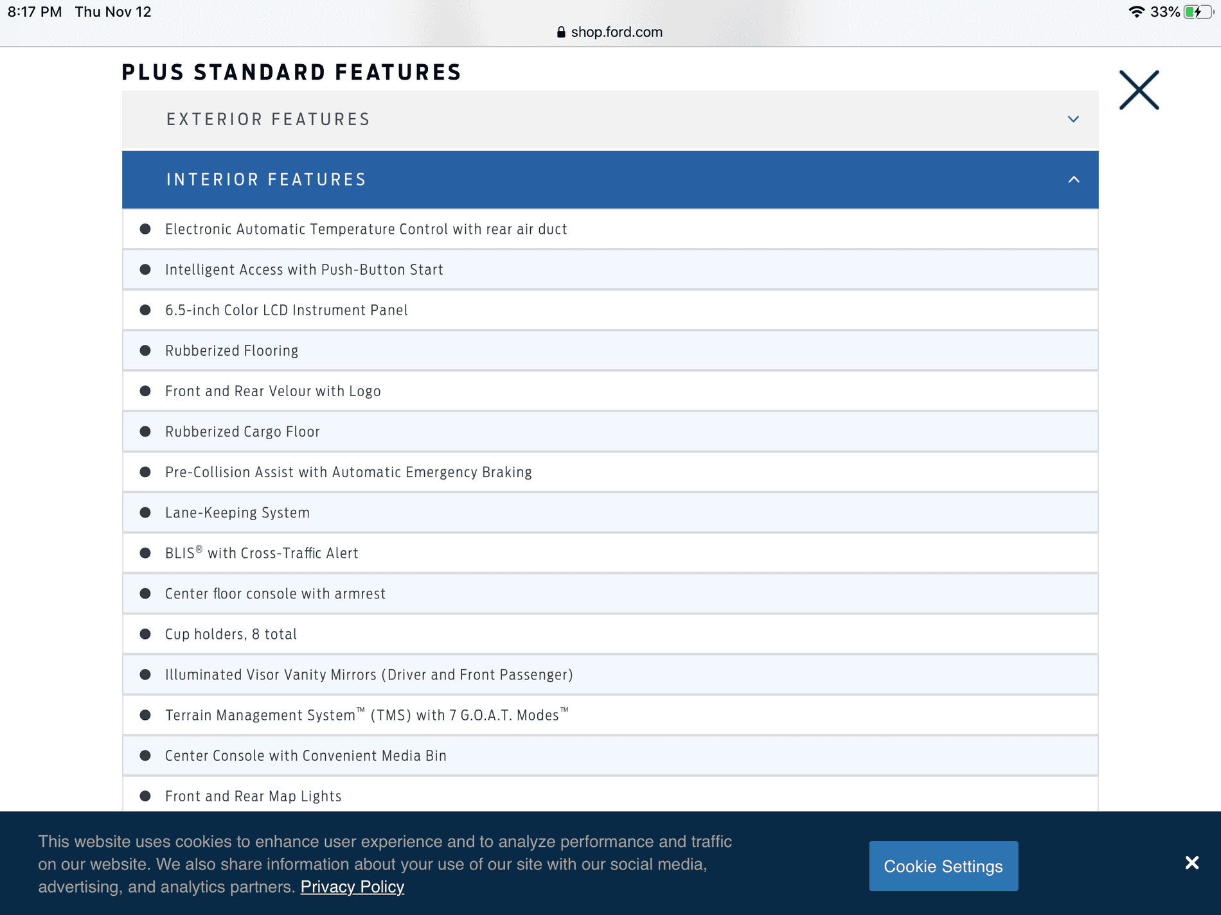The height and width of the screenshot is (915, 1221).
Task: Tap the lock icon beside the URL
Action: (561, 32)
